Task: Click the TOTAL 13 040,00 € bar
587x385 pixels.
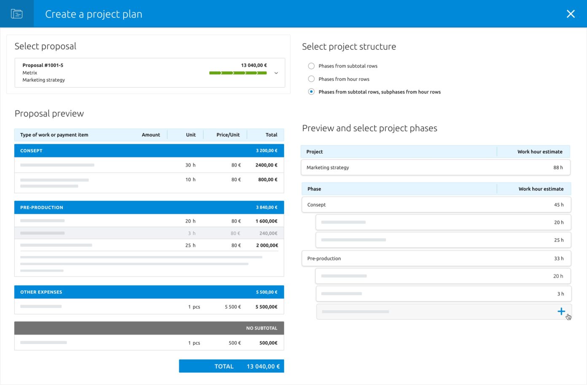Action: 231,366
